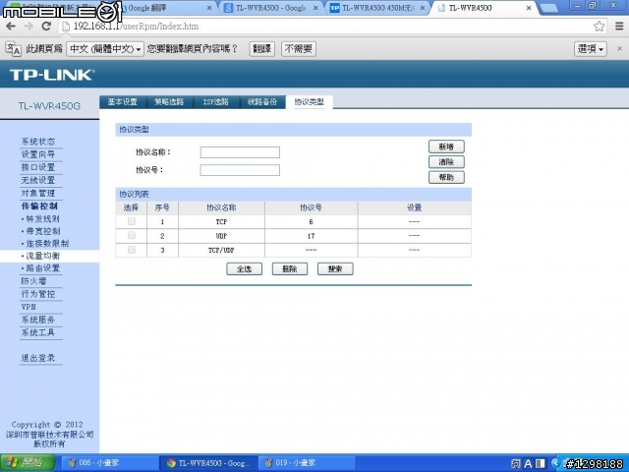
Task: Click the 删除 delete button
Action: pos(290,268)
